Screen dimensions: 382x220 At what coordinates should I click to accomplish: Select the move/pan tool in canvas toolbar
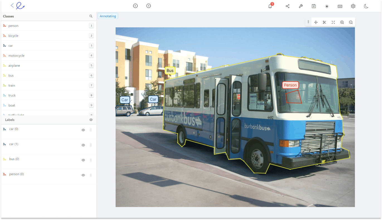point(316,22)
